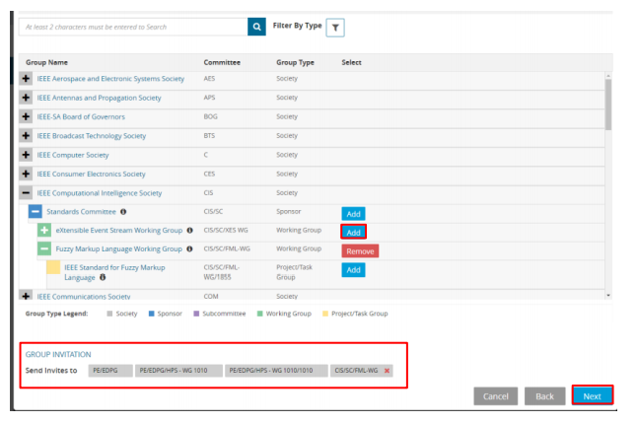This screenshot has width=638, height=423.
Task: Click Next to continue
Action: click(593, 395)
